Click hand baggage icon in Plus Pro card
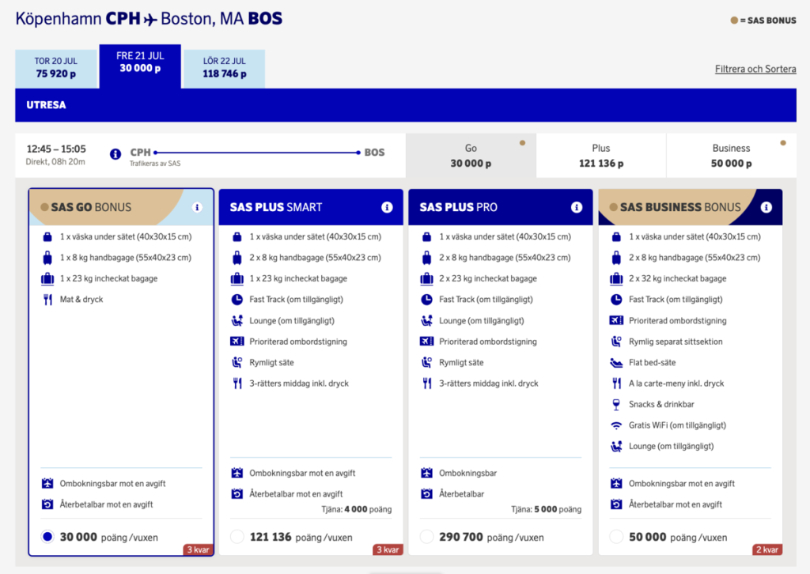The width and height of the screenshot is (810, 574). pos(426,258)
